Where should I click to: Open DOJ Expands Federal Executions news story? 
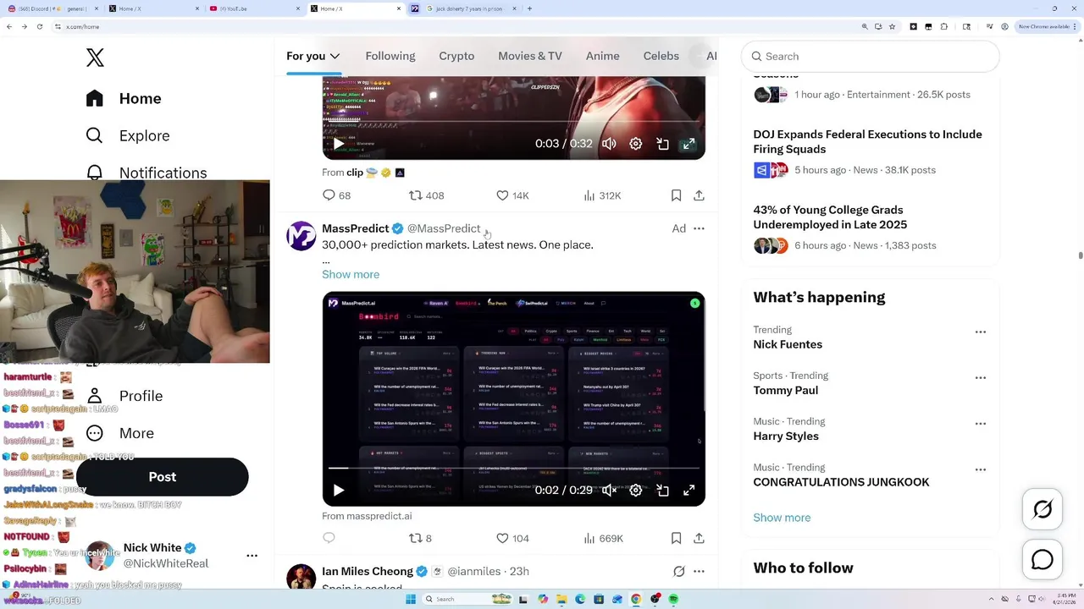pos(867,141)
